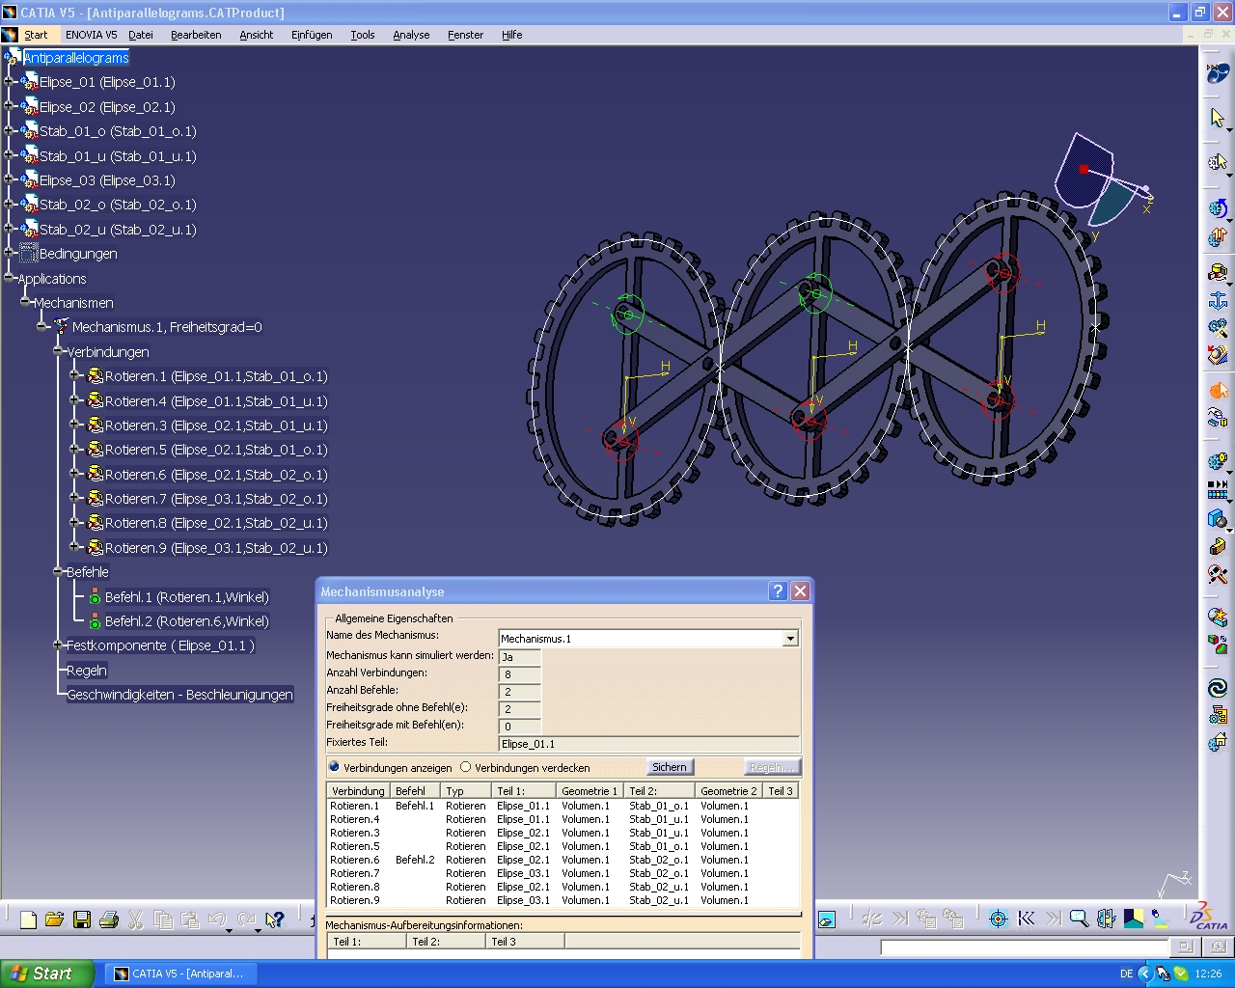This screenshot has width=1235, height=988.
Task: Click the Cut scissors icon
Action: tap(136, 919)
